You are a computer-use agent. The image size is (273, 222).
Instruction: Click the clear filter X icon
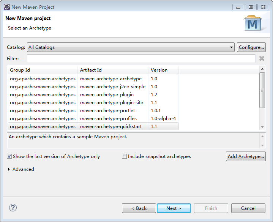[x=262, y=58]
